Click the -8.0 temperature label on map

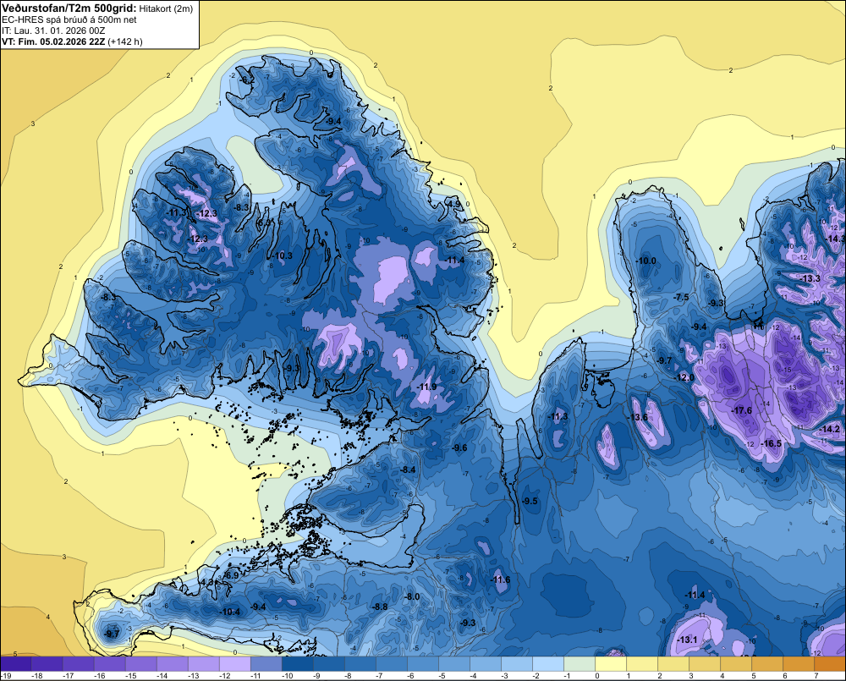click(412, 596)
